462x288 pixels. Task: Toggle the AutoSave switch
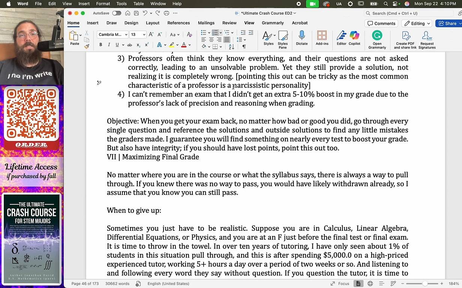point(117,13)
